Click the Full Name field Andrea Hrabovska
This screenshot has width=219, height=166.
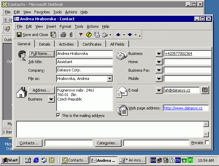85,54
